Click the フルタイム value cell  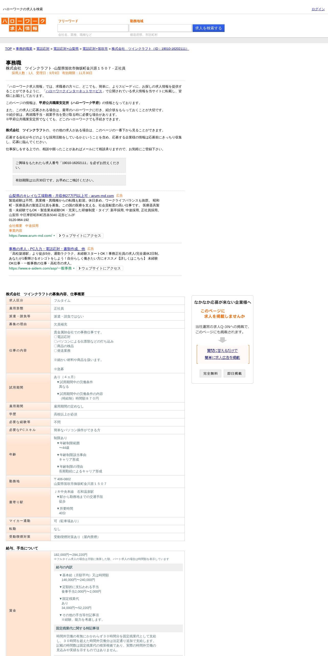118,301
